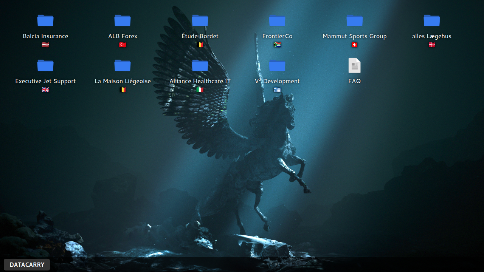Select the "Étude Bordet" label
The height and width of the screenshot is (272, 484).
pyautogui.click(x=200, y=36)
